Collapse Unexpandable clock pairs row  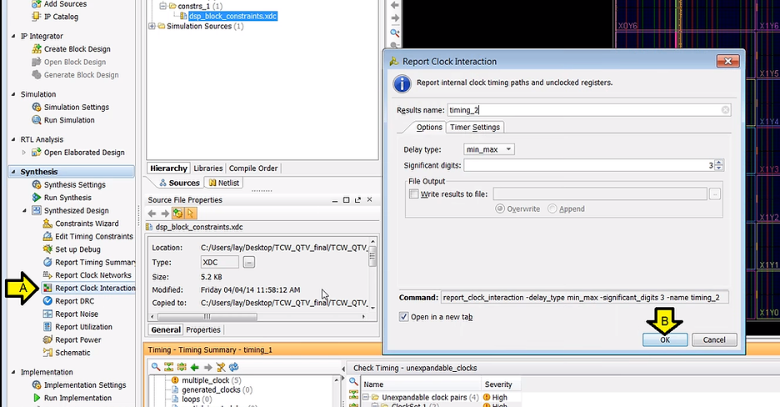(x=366, y=397)
